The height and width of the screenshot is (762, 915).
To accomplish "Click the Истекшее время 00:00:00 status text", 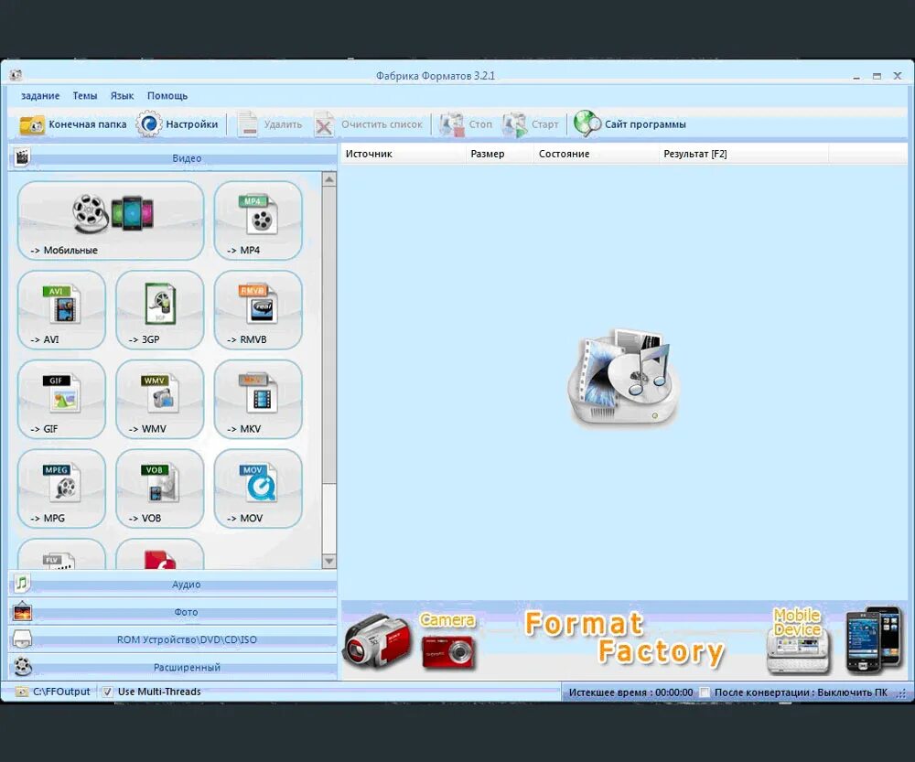I will tap(630, 692).
